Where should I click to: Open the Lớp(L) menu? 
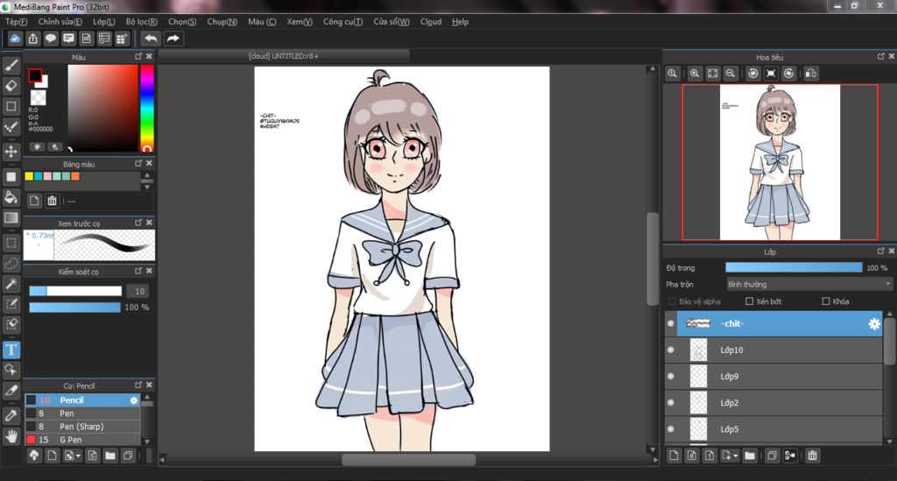[x=104, y=22]
